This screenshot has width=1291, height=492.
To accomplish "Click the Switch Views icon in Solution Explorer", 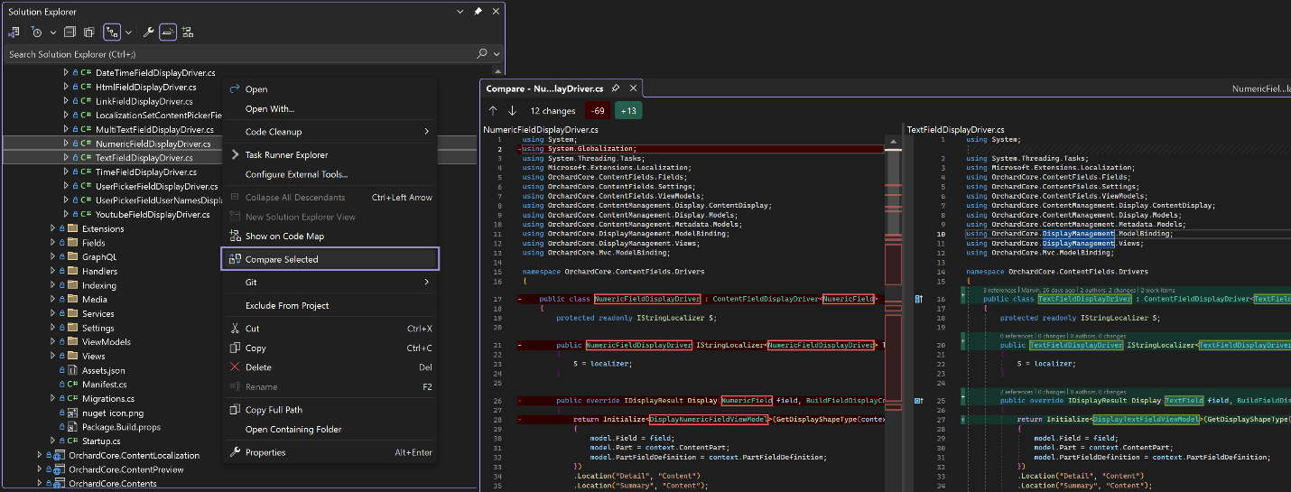I will 14,32.
